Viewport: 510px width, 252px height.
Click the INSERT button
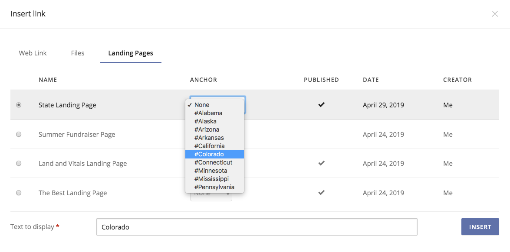coord(480,226)
